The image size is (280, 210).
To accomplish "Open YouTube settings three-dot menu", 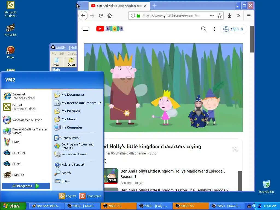I will point(215,29).
